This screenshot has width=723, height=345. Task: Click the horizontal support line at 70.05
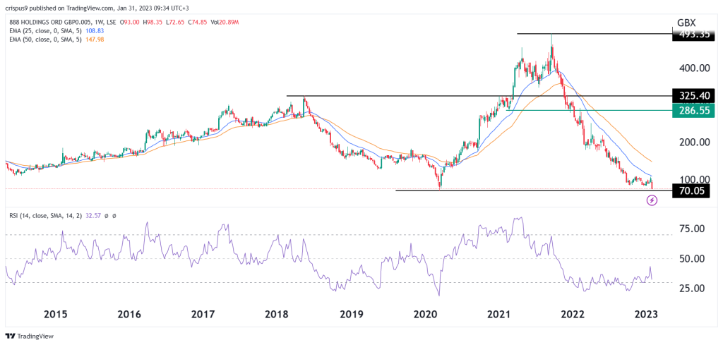(x=534, y=190)
